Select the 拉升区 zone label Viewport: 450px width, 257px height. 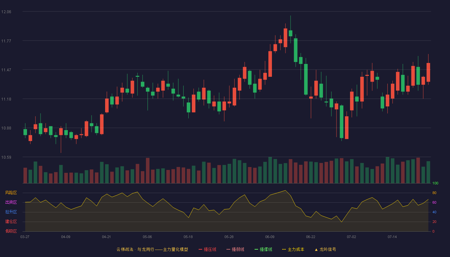coord(11,212)
